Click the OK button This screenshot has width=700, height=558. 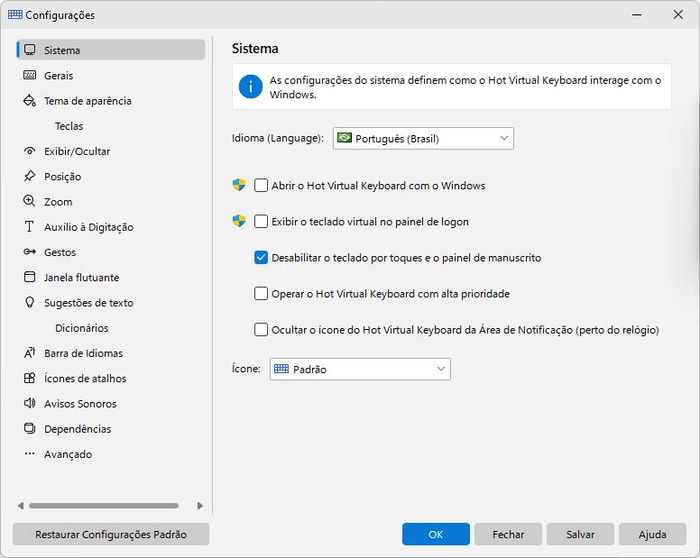tap(436, 534)
